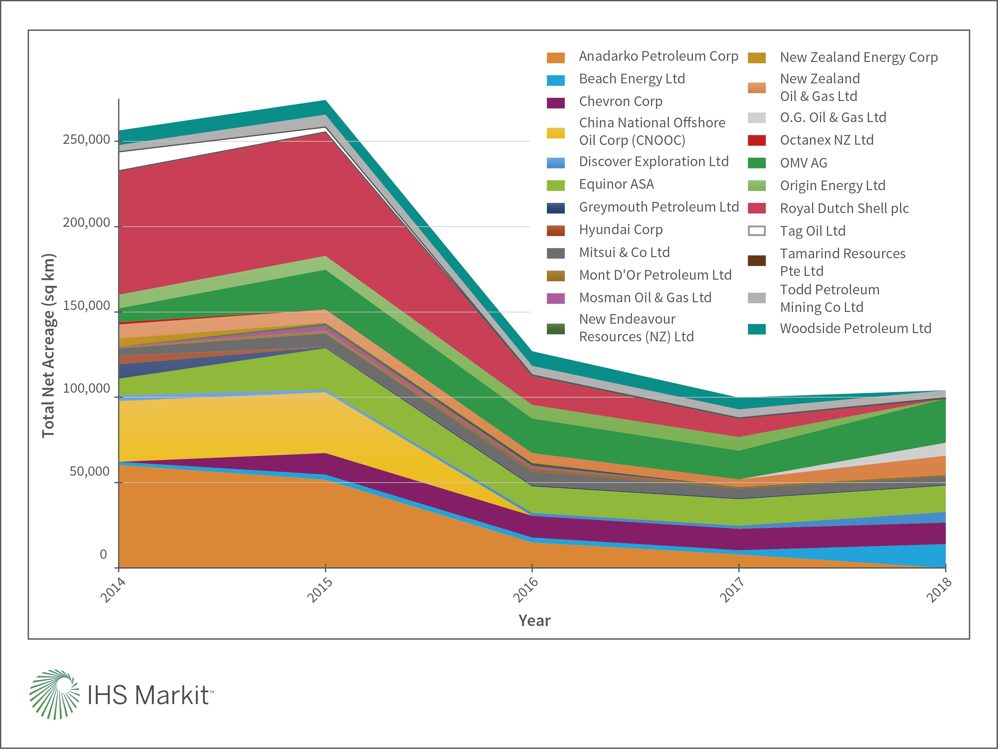Select the Mosman Oil & Gas swatch
998x749 pixels.
[x=555, y=298]
